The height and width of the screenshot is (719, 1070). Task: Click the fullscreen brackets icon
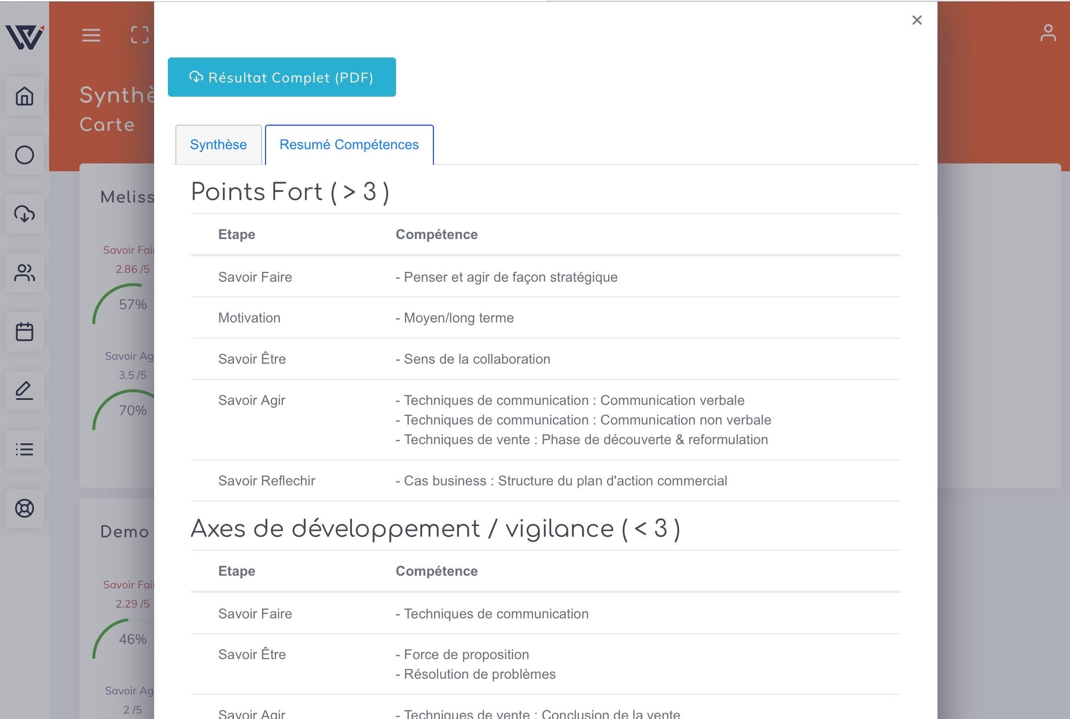point(140,35)
